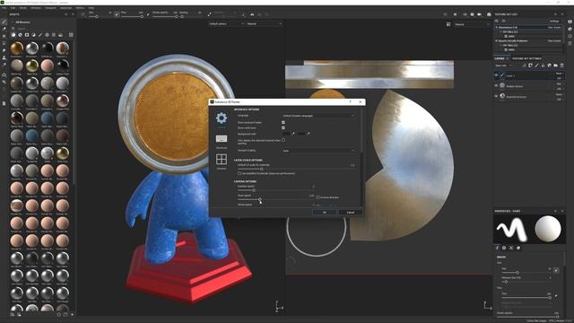
Task: Filter assets by Materials sphere icon
Action: point(13,35)
